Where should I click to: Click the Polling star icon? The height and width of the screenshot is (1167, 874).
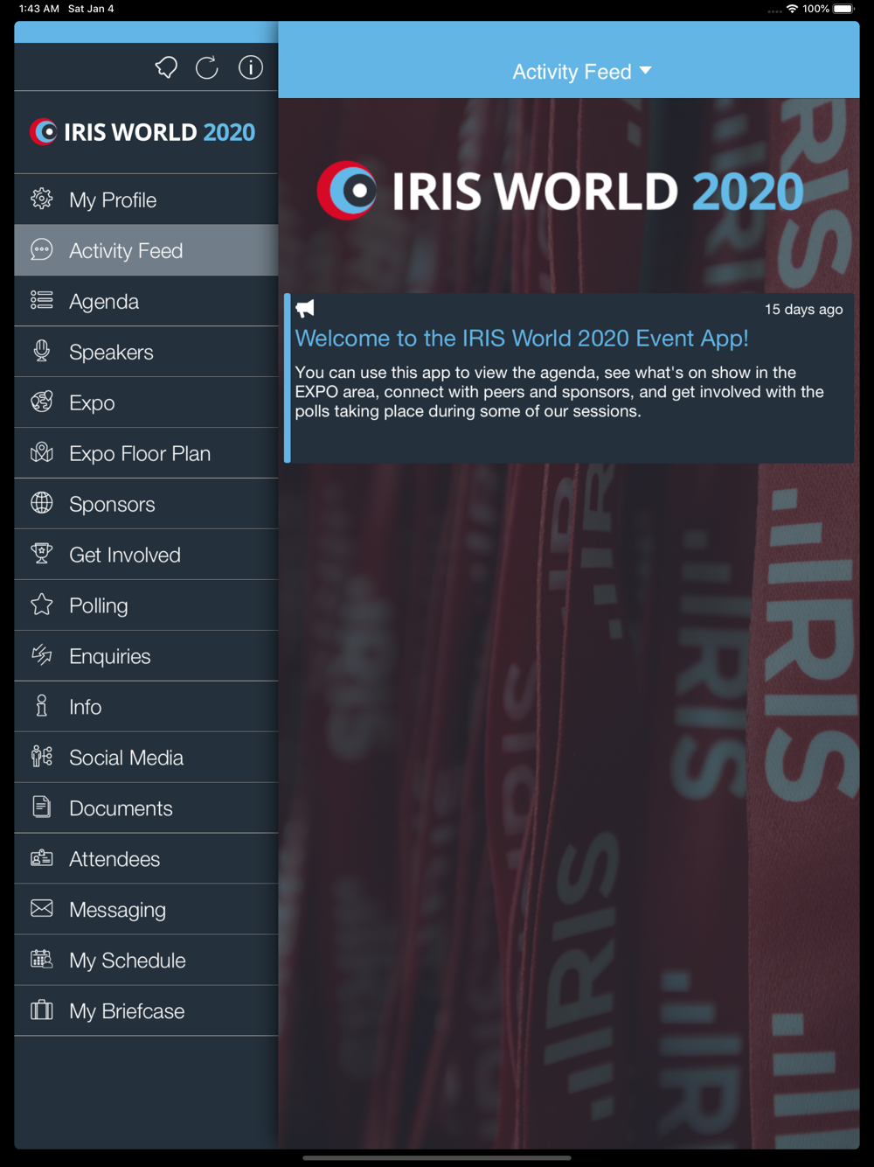[42, 604]
